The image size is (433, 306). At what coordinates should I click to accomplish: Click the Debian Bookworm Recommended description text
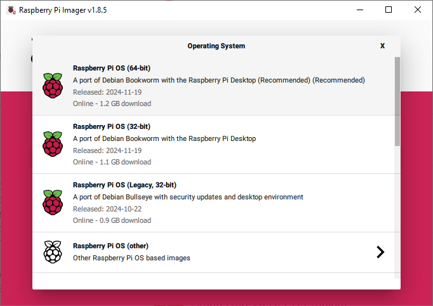point(218,80)
